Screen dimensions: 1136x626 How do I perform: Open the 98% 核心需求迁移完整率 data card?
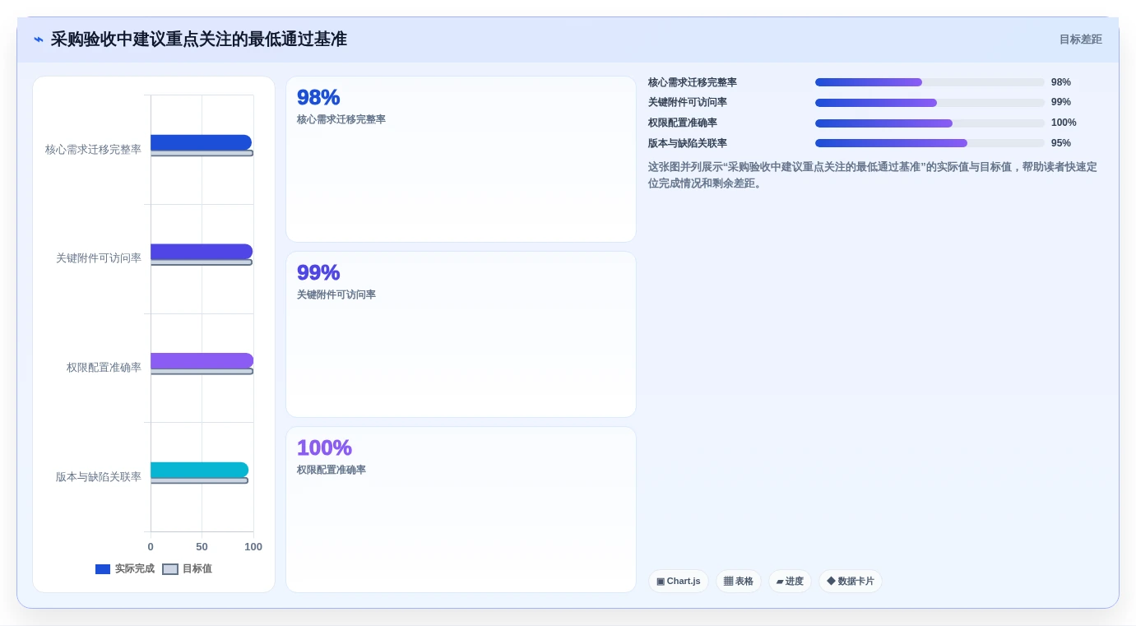tap(461, 160)
